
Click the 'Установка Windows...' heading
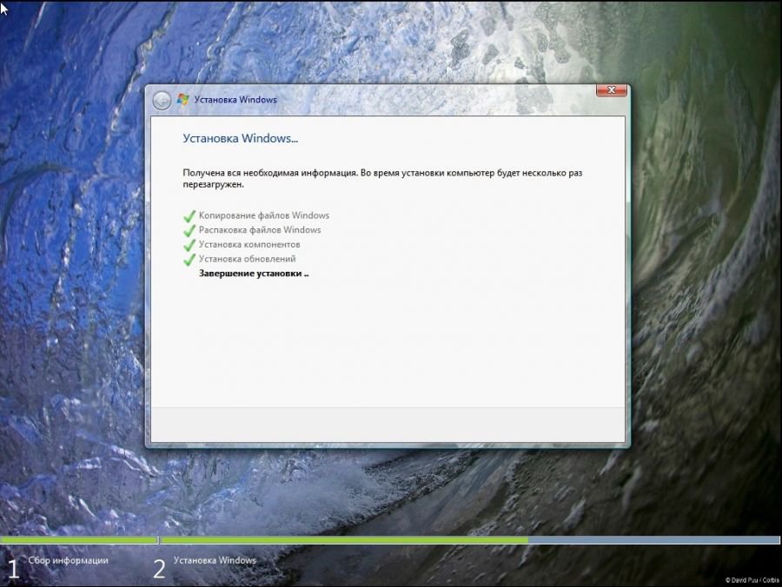(241, 139)
